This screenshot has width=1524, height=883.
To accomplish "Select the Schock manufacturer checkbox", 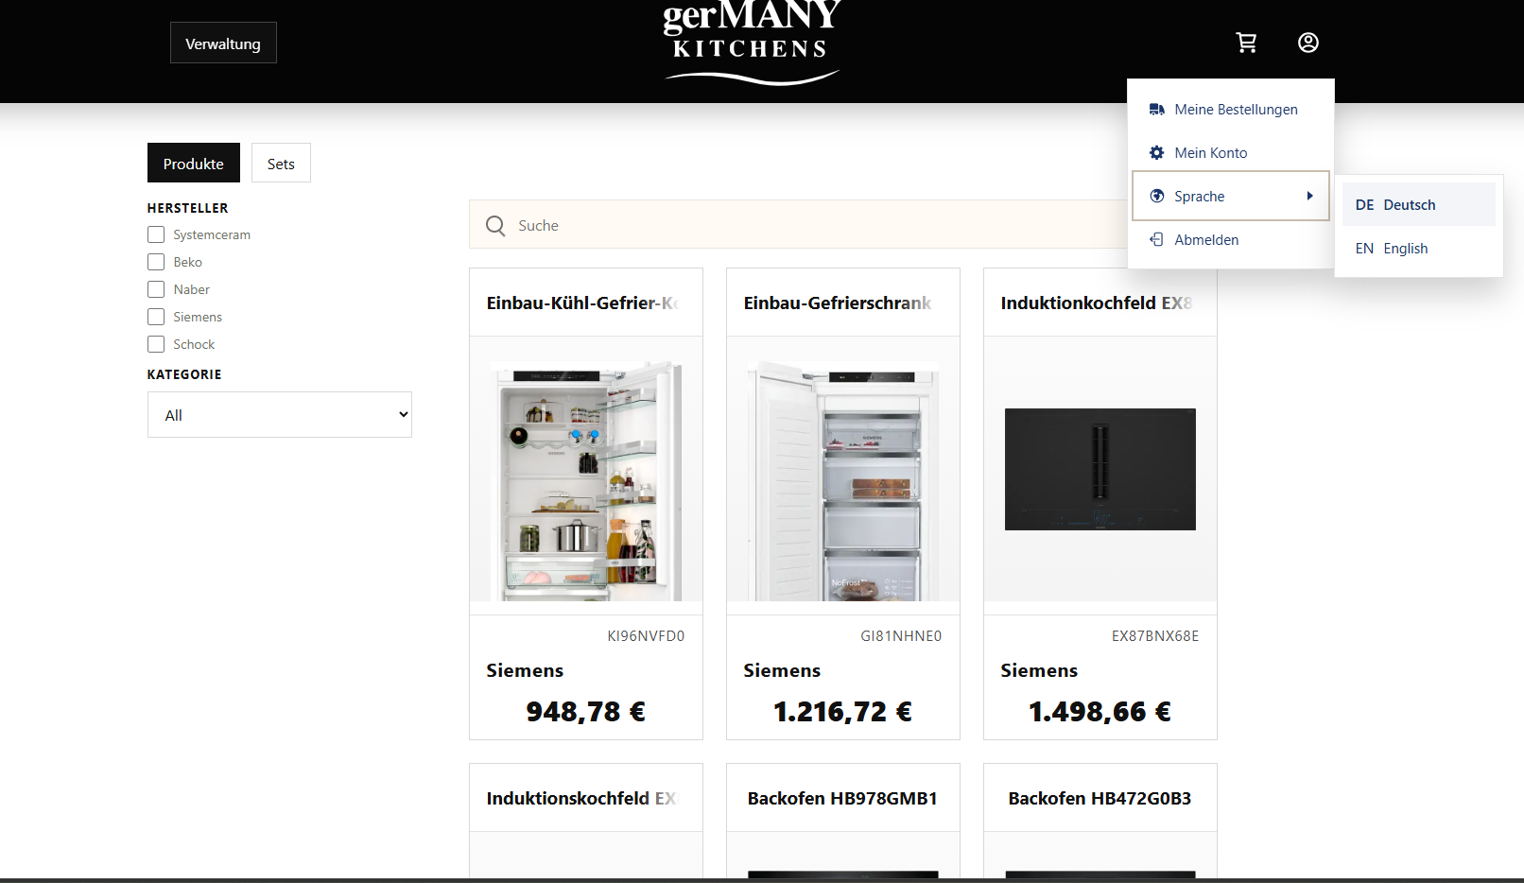I will (156, 344).
